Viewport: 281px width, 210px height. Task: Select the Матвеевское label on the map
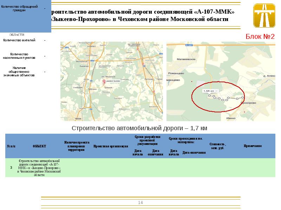[185, 60]
